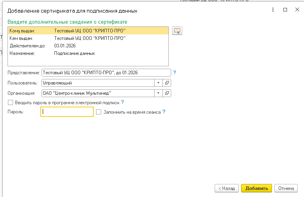Screen dimensions: 304x197
Task: Enable Вводить пароль в программе электронной подписи
Action: pos(10,103)
